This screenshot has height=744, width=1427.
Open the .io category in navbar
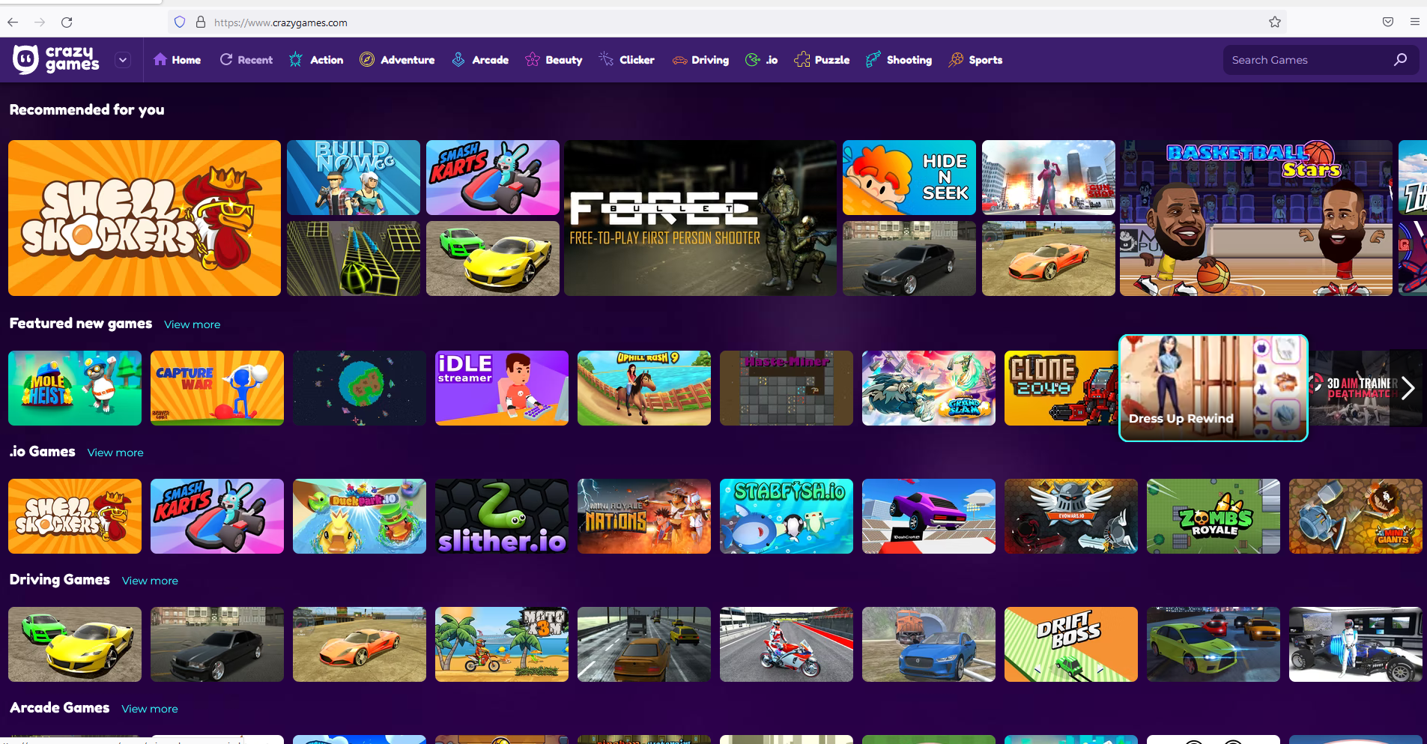762,60
